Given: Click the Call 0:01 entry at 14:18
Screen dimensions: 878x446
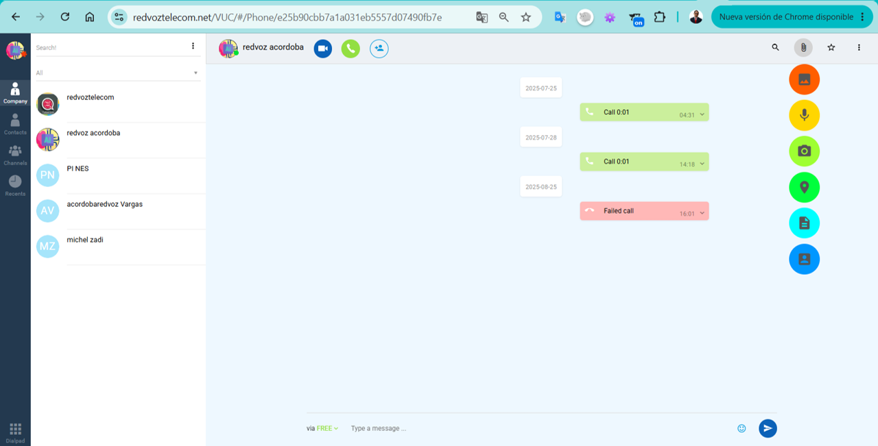Looking at the screenshot, I should (x=644, y=162).
